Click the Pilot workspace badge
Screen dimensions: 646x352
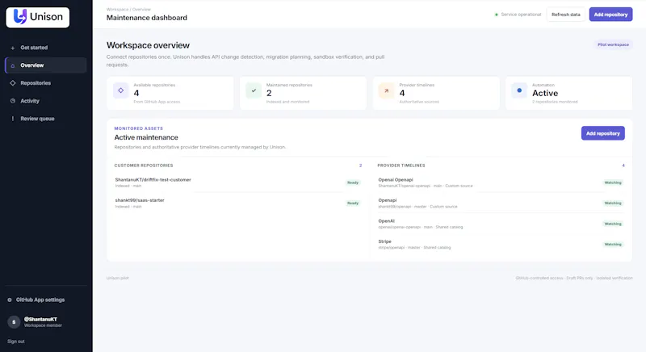point(613,44)
